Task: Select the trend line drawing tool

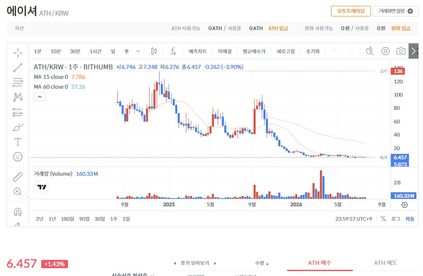Action: [18, 68]
